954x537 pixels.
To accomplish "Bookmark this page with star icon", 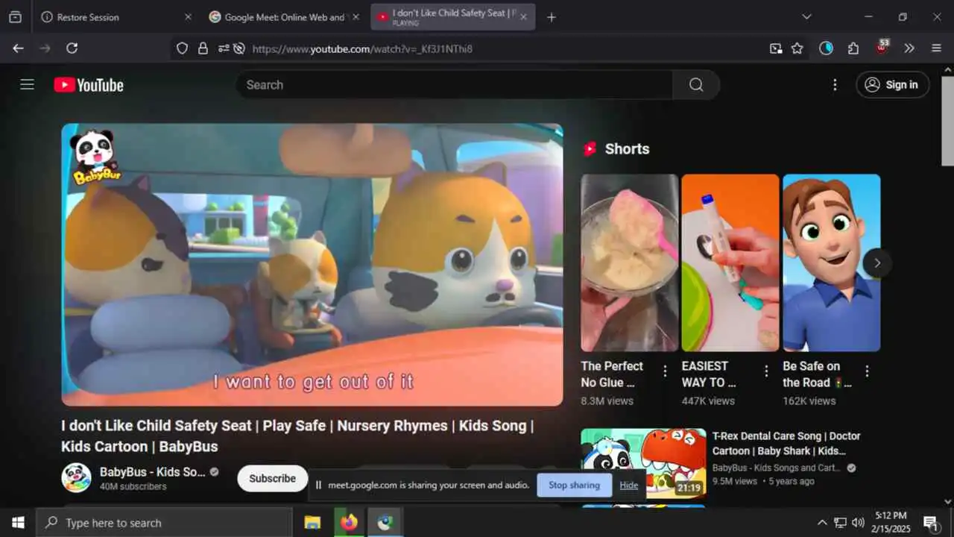I will (797, 48).
